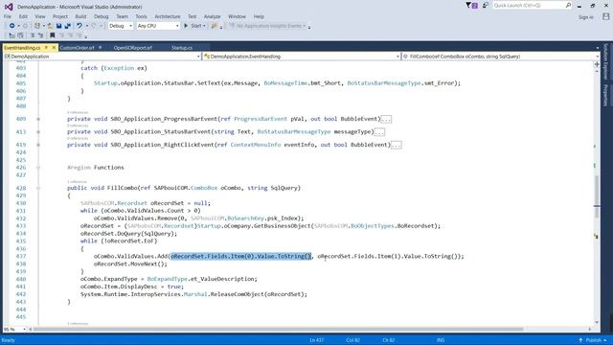
Task: Click the comment out selected lines icon
Action: coord(33,35)
